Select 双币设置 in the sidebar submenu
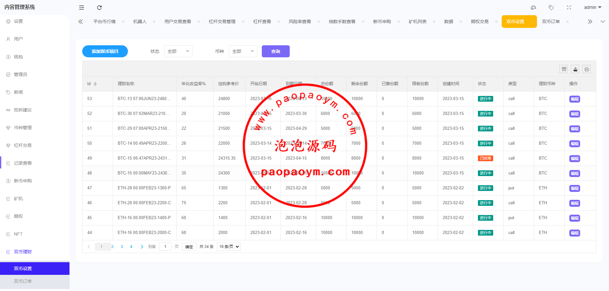Screen dimensions: 609x291 click(35, 269)
